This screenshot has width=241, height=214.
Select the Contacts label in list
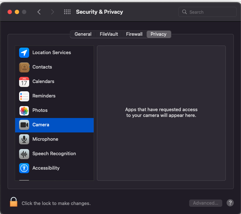pos(42,67)
